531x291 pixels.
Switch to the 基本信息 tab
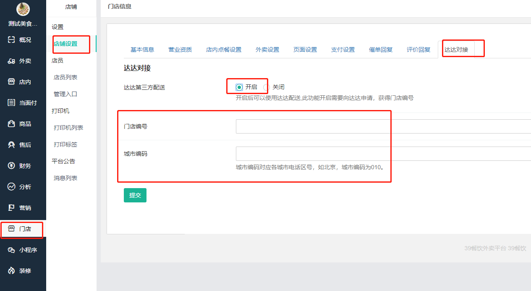(142, 50)
